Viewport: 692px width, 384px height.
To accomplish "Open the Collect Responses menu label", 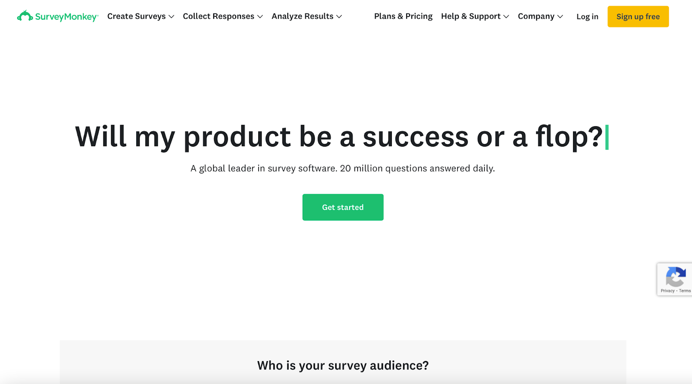I will (218, 16).
